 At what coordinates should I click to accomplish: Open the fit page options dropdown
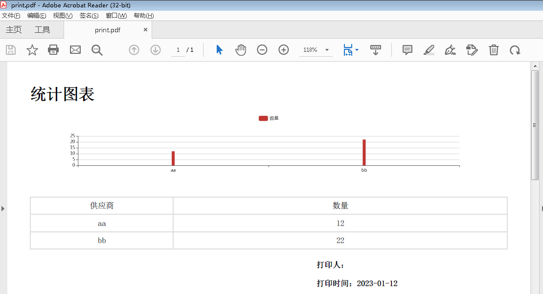(x=357, y=50)
